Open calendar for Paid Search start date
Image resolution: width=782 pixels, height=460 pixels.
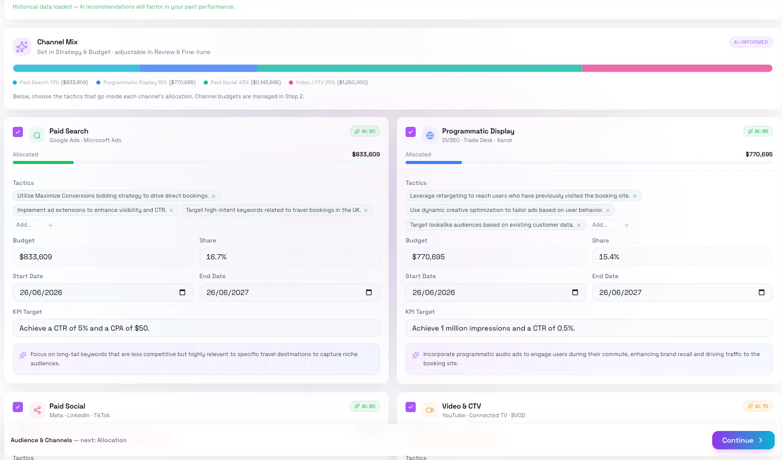coord(182,292)
